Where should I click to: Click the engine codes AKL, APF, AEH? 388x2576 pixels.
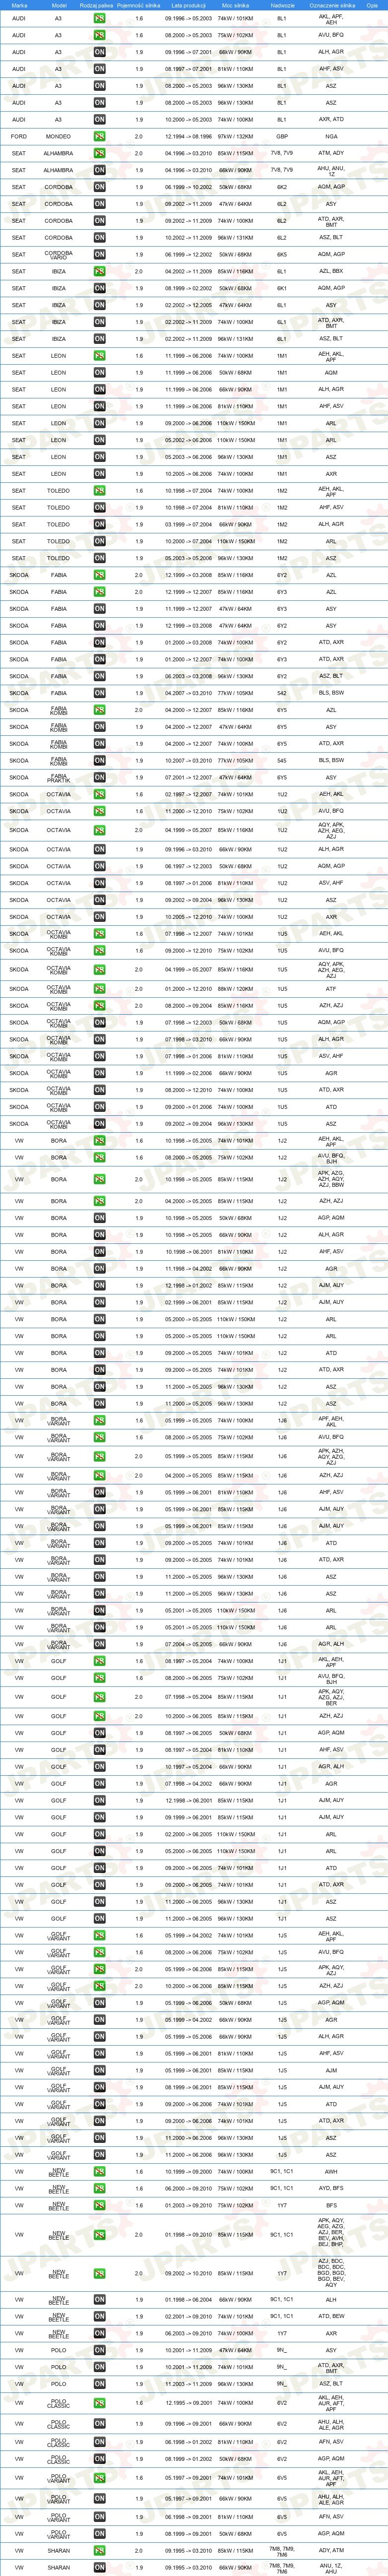tap(331, 18)
